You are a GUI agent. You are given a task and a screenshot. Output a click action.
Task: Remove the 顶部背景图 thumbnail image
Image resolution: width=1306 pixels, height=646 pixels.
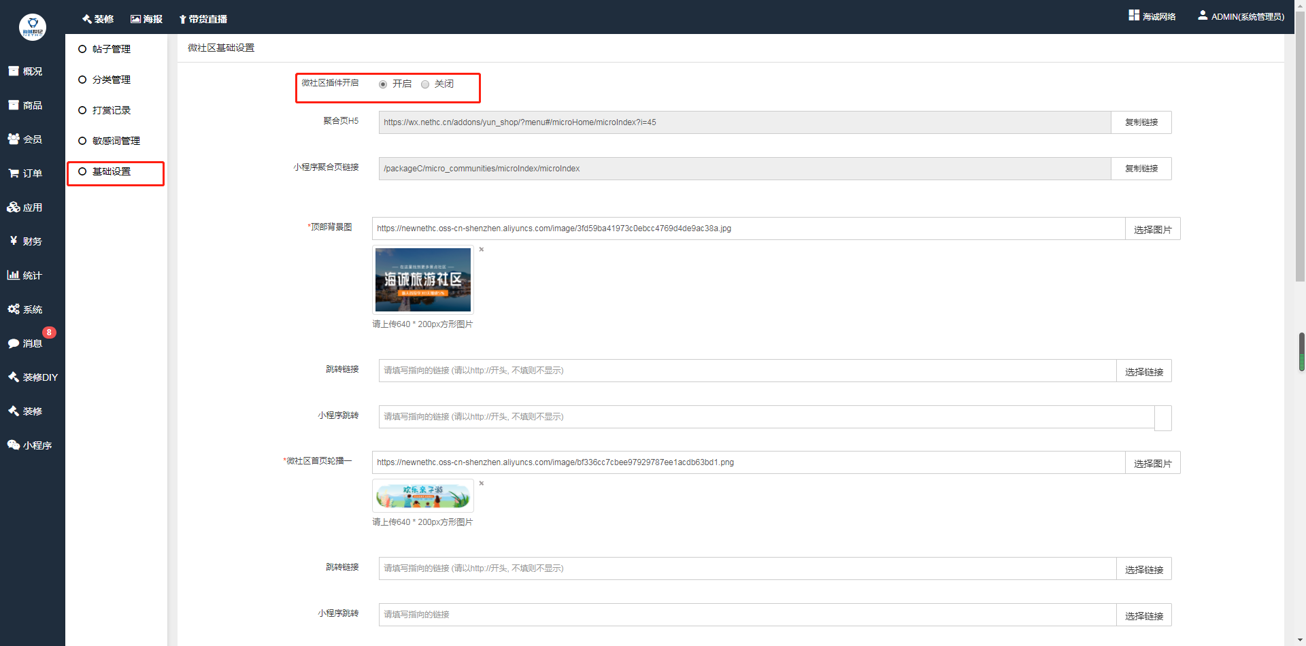(482, 250)
